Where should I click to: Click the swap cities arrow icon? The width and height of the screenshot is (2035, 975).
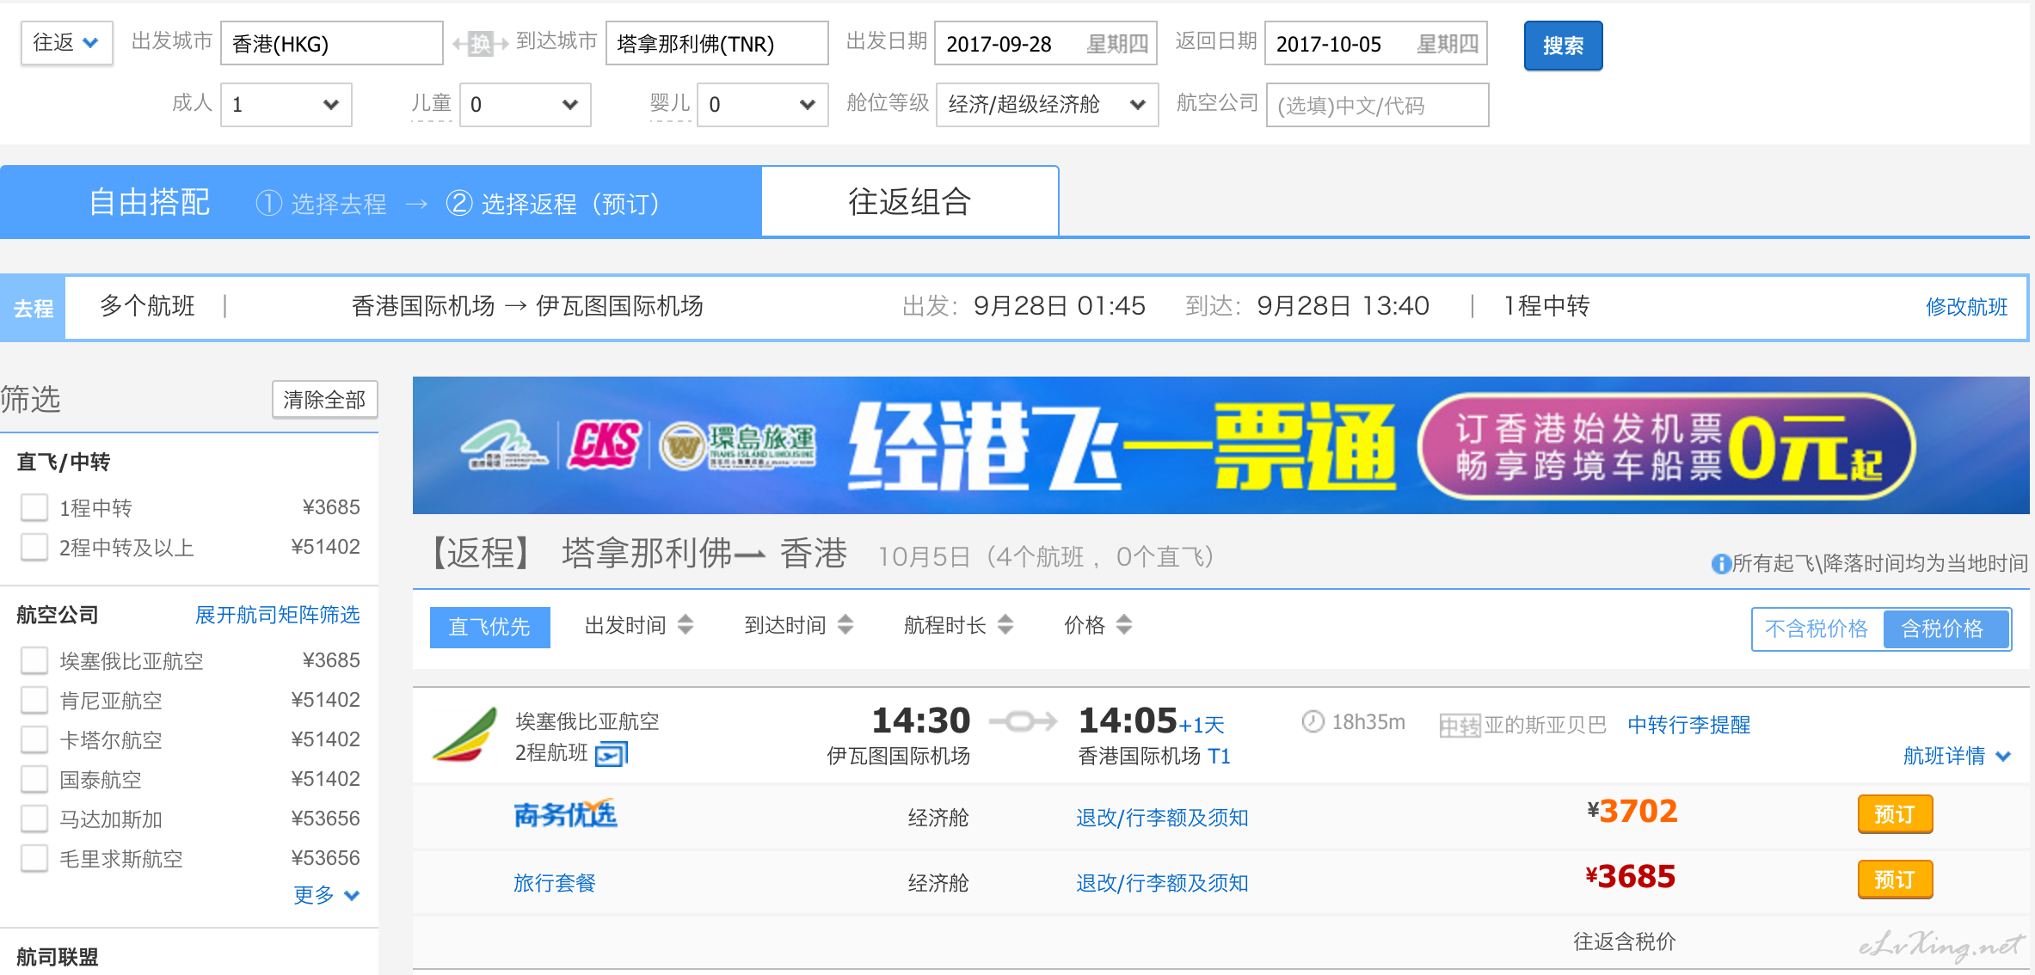point(481,44)
